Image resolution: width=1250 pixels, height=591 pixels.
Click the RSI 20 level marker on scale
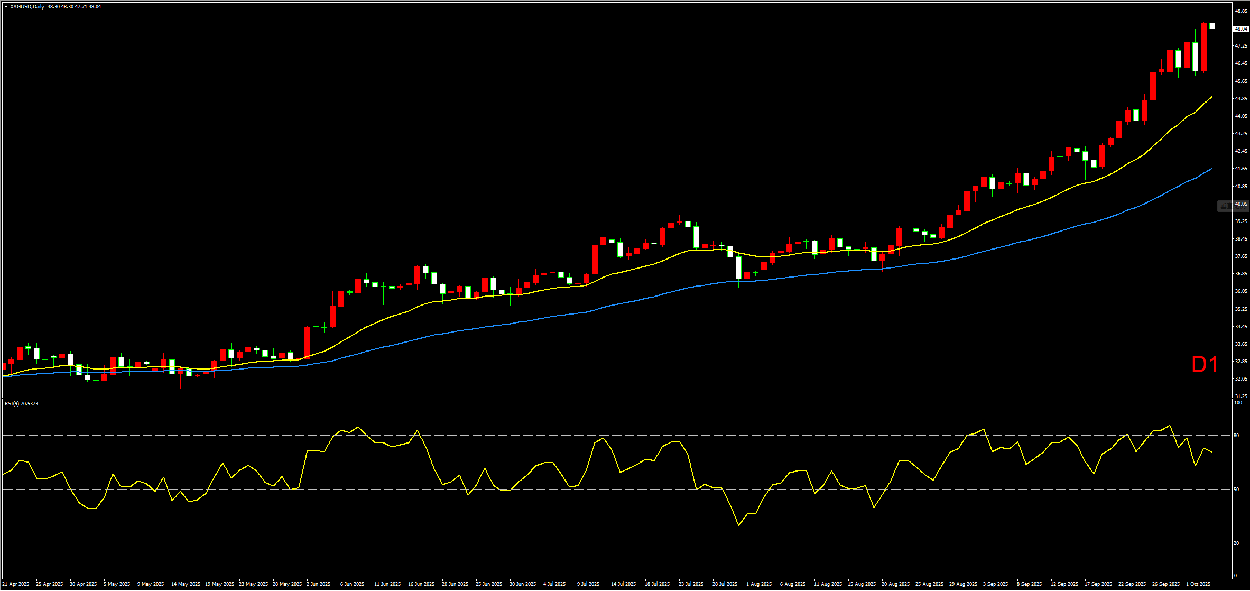pyautogui.click(x=1236, y=543)
